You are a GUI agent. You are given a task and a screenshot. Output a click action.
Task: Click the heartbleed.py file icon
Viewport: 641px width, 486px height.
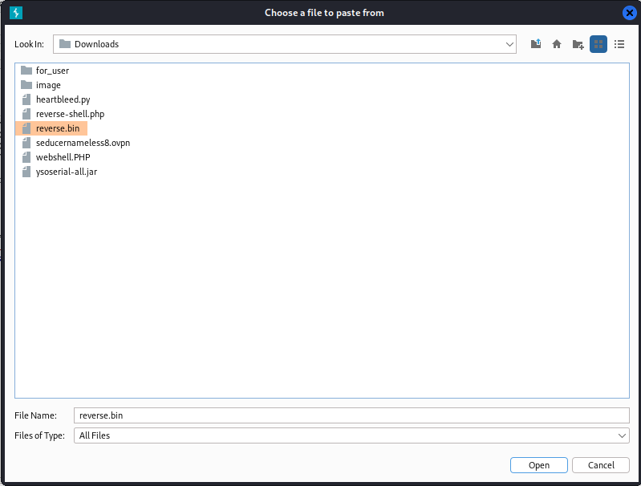tap(26, 99)
